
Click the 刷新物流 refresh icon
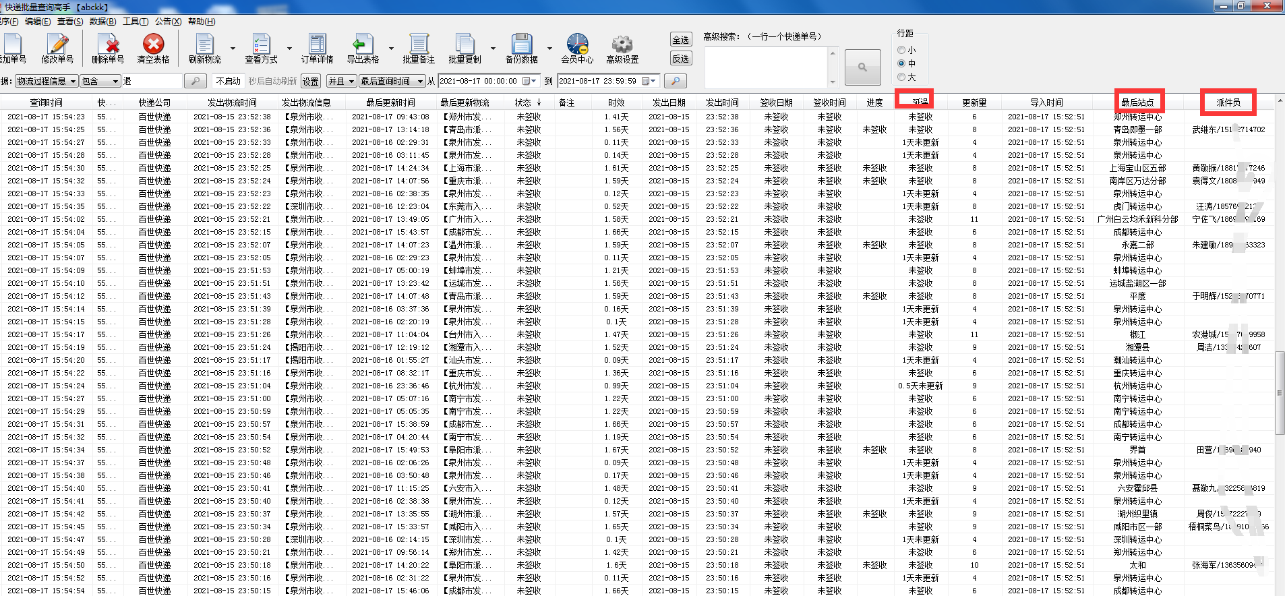[x=204, y=44]
